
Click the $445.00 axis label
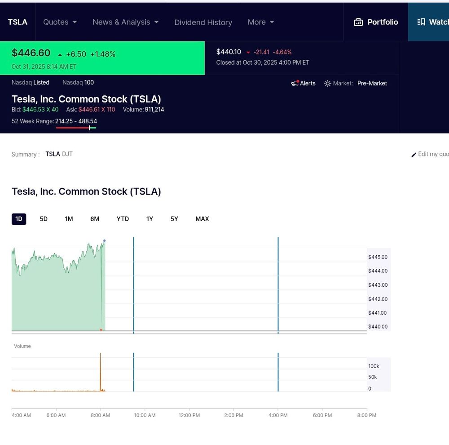(x=378, y=257)
